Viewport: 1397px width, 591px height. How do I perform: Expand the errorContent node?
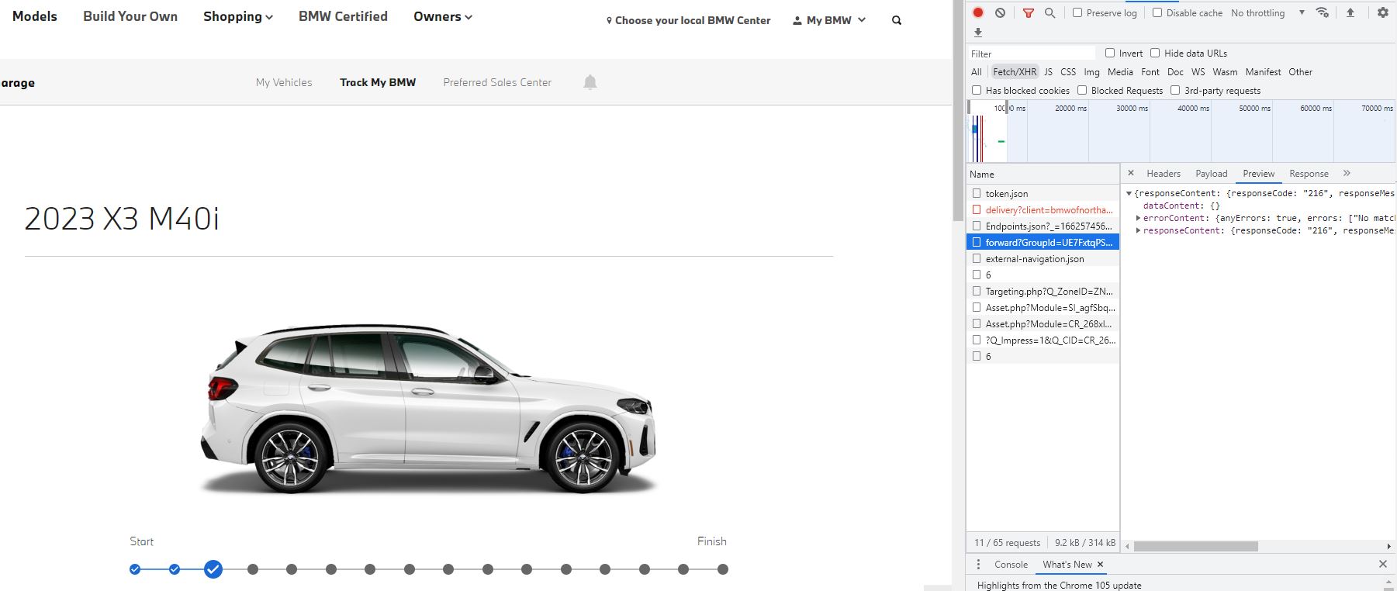tap(1138, 218)
